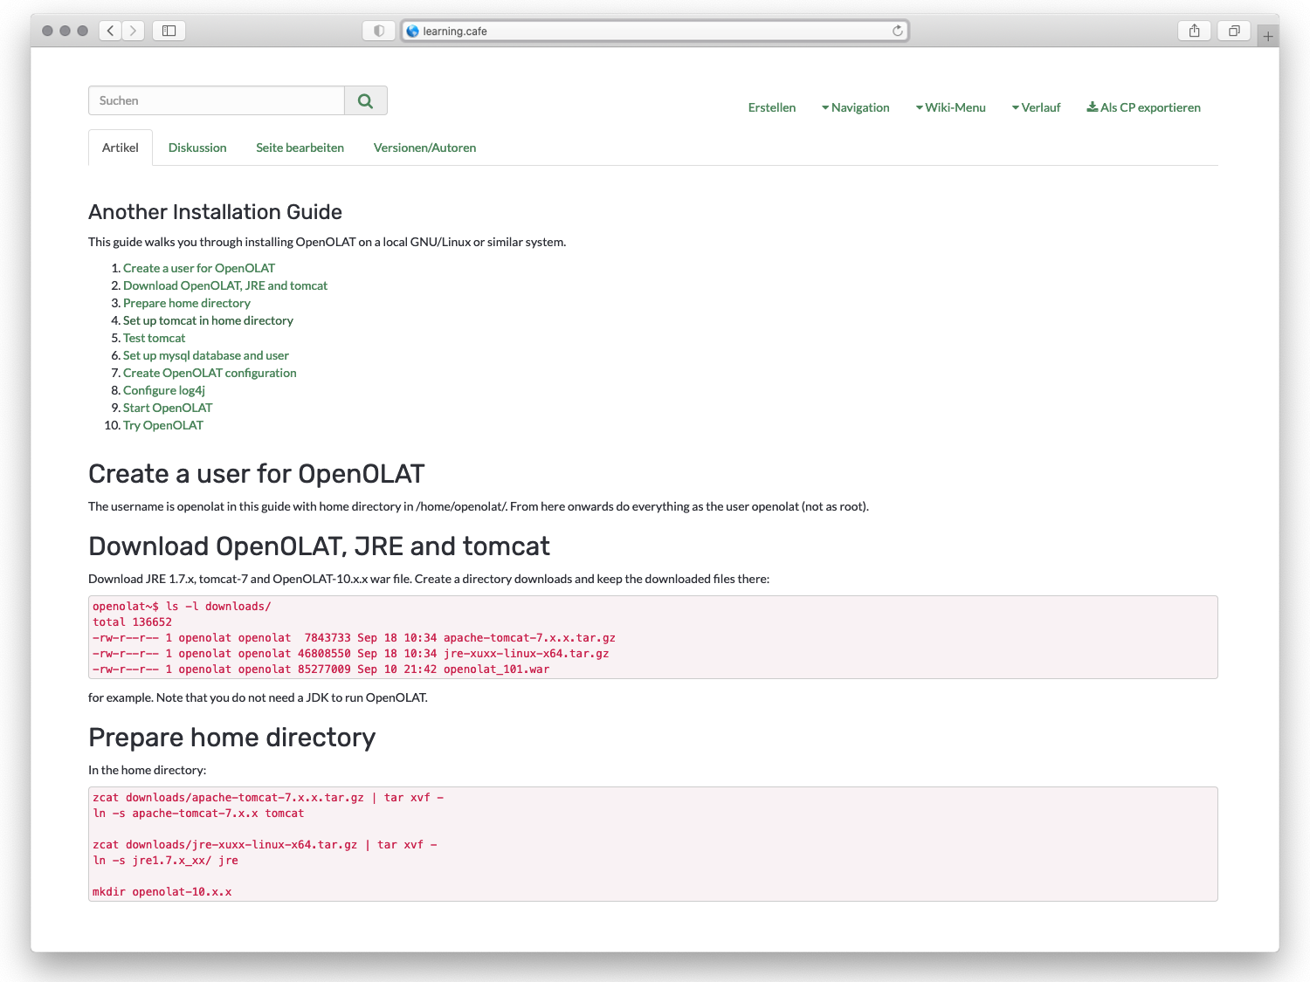Go forward with Safari's forward arrow
The height and width of the screenshot is (982, 1310).
[x=133, y=31]
